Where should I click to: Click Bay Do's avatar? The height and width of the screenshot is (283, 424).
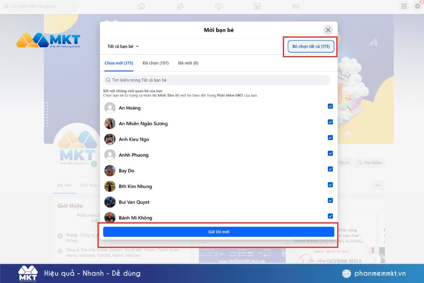click(110, 171)
